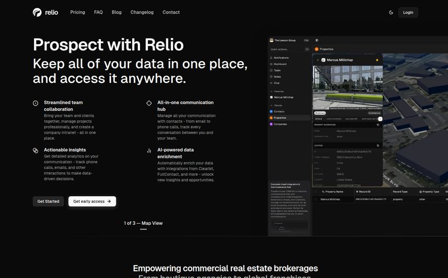Select the AI-powered data enrichment heading
This screenshot has height=278, width=448.
[175, 154]
